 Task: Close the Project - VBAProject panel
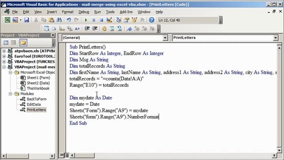point(53,35)
